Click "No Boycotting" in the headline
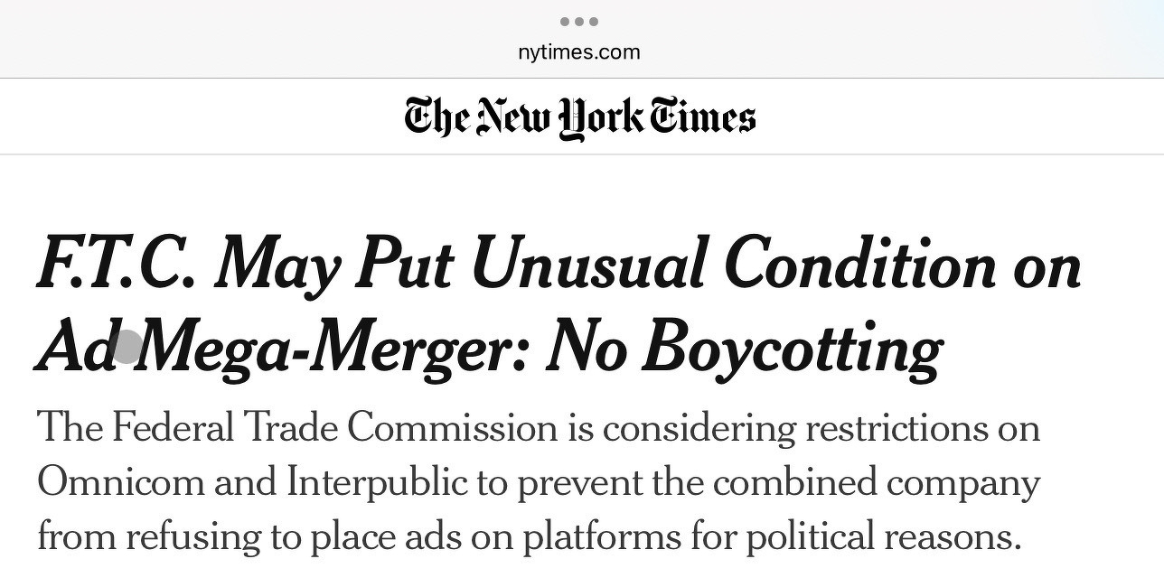This screenshot has width=1164, height=587. point(743,349)
